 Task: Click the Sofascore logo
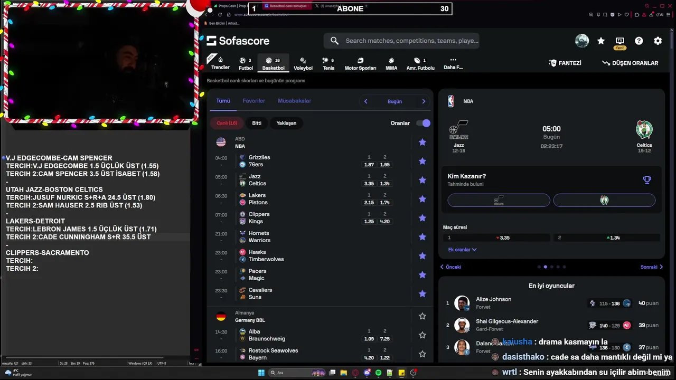tap(238, 41)
